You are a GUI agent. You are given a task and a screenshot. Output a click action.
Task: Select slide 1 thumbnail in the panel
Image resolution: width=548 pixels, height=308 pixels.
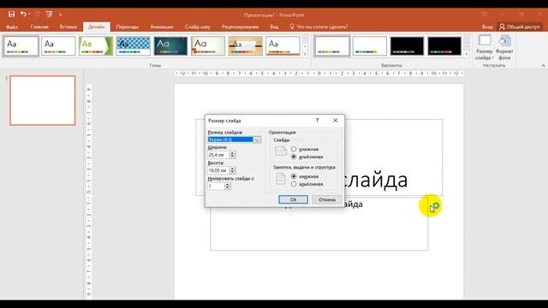43,100
